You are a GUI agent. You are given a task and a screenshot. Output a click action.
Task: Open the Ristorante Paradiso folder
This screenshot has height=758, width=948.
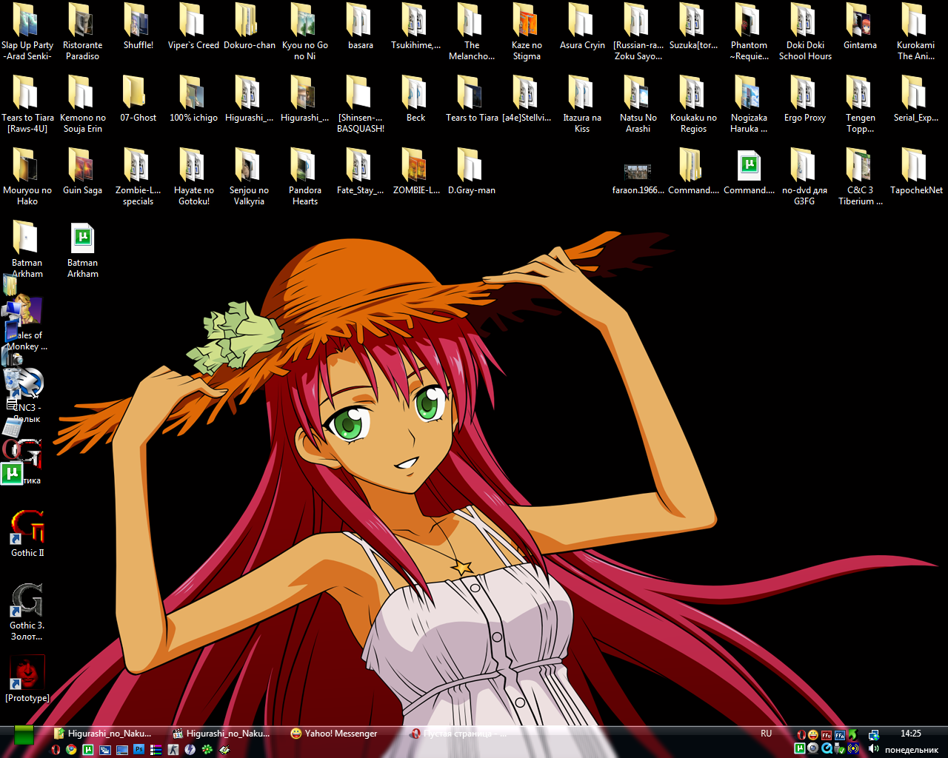pos(82,31)
